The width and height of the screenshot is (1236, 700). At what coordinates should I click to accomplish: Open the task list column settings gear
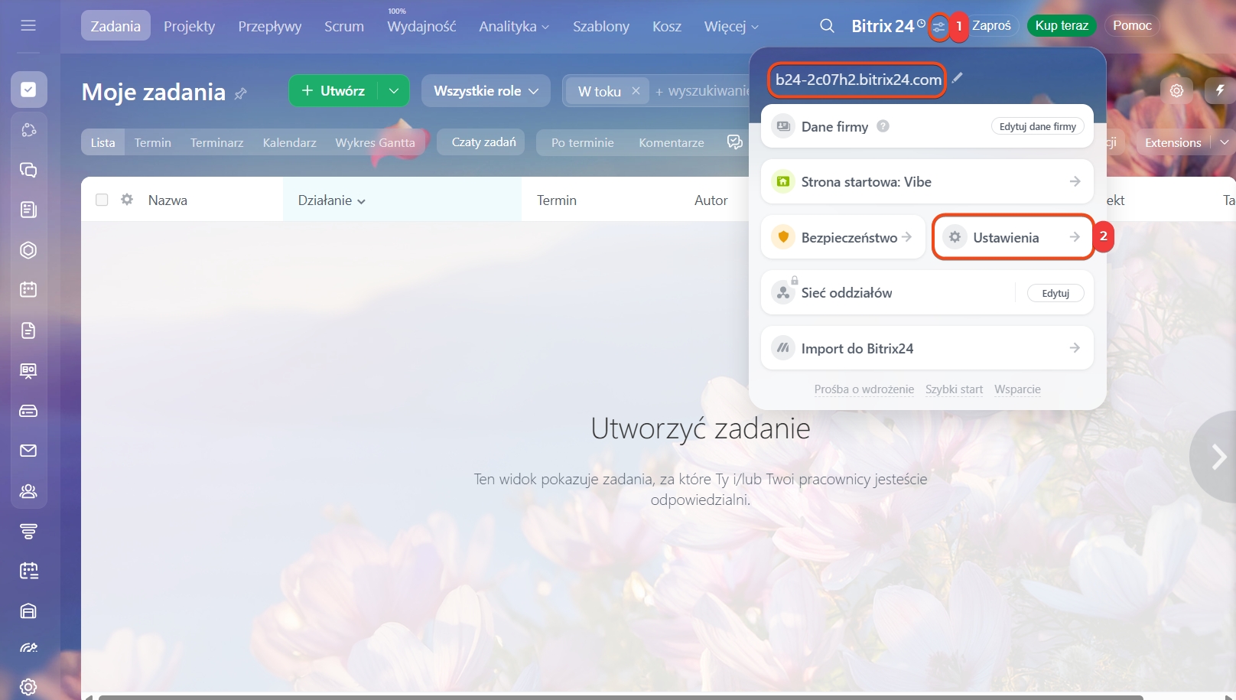tap(127, 200)
